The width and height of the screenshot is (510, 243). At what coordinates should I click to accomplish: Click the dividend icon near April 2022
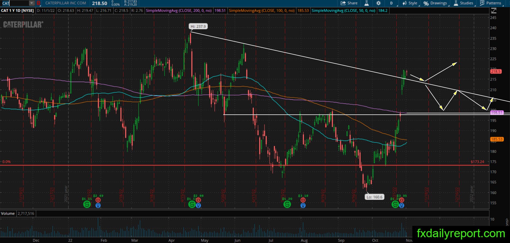192,204
